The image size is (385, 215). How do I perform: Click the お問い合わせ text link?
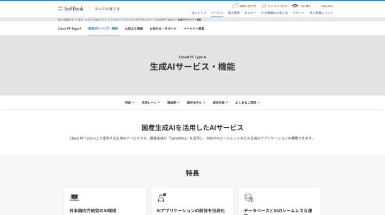coord(248,6)
